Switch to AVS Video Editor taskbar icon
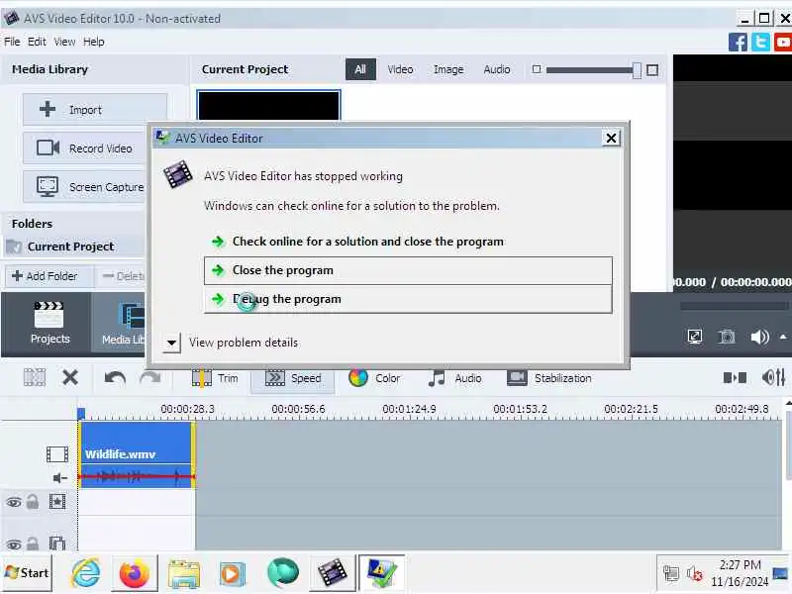This screenshot has height=594, width=792. click(x=332, y=573)
